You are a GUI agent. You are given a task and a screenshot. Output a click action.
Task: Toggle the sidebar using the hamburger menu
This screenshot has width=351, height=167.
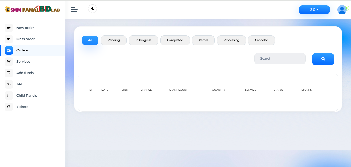74,9
